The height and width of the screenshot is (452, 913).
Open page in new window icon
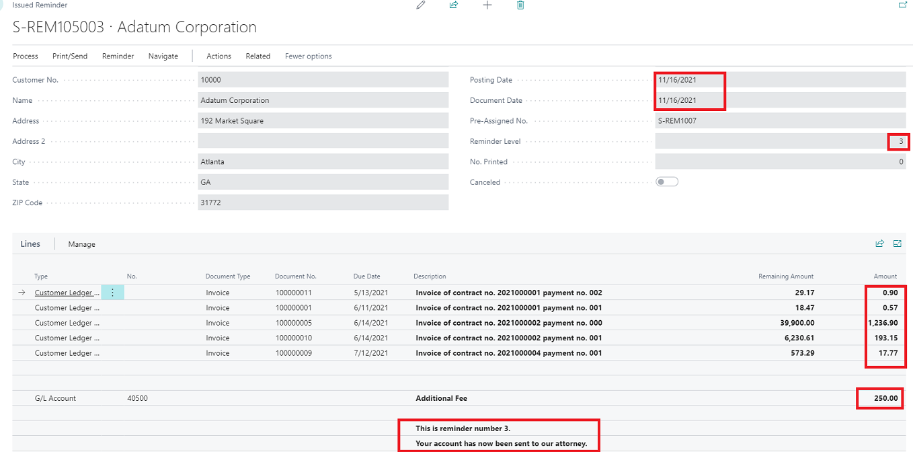[x=903, y=5]
